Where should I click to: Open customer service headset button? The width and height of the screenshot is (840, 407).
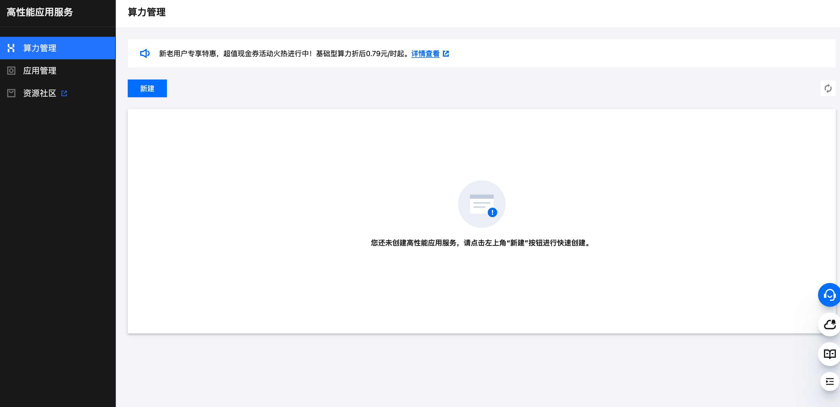pos(829,295)
